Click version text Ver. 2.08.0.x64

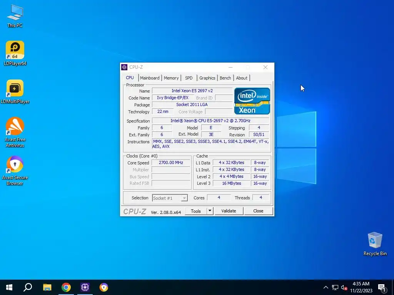pos(166,212)
